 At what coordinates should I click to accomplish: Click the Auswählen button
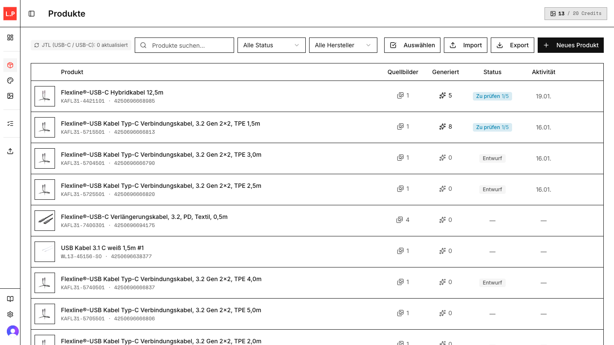[412, 45]
